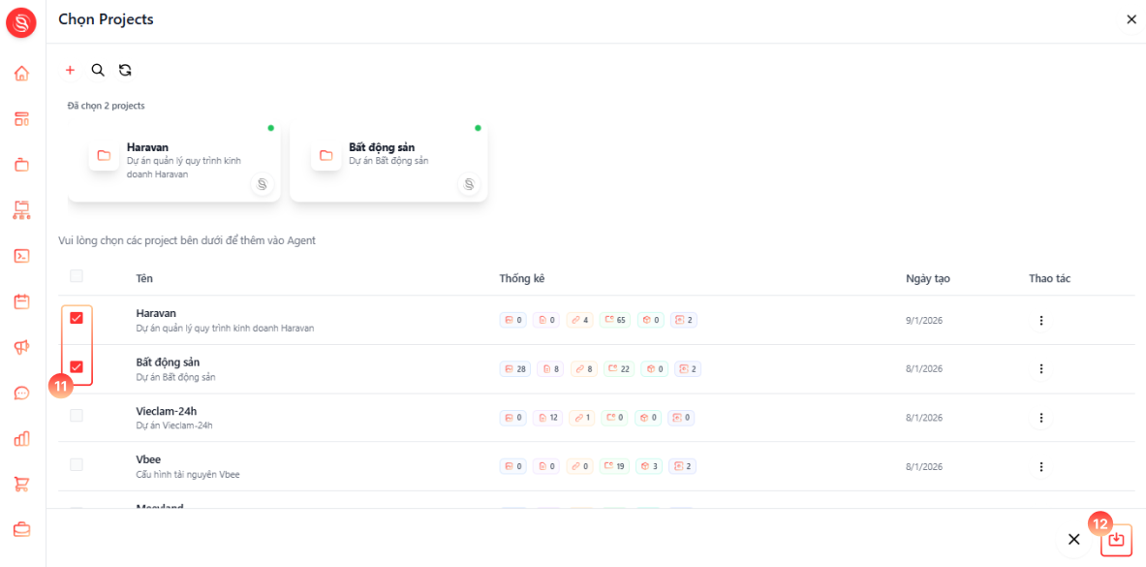Viewport: 1146px width, 567px height.
Task: Click the red plus add project icon
Action: [70, 70]
